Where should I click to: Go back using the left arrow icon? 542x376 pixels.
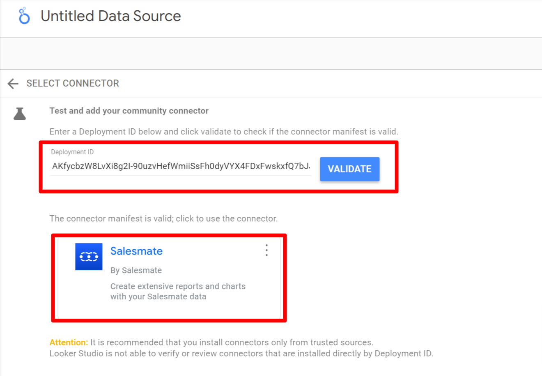pyautogui.click(x=13, y=84)
